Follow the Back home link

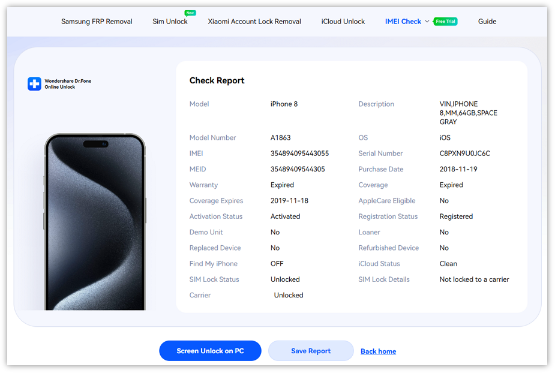click(378, 351)
